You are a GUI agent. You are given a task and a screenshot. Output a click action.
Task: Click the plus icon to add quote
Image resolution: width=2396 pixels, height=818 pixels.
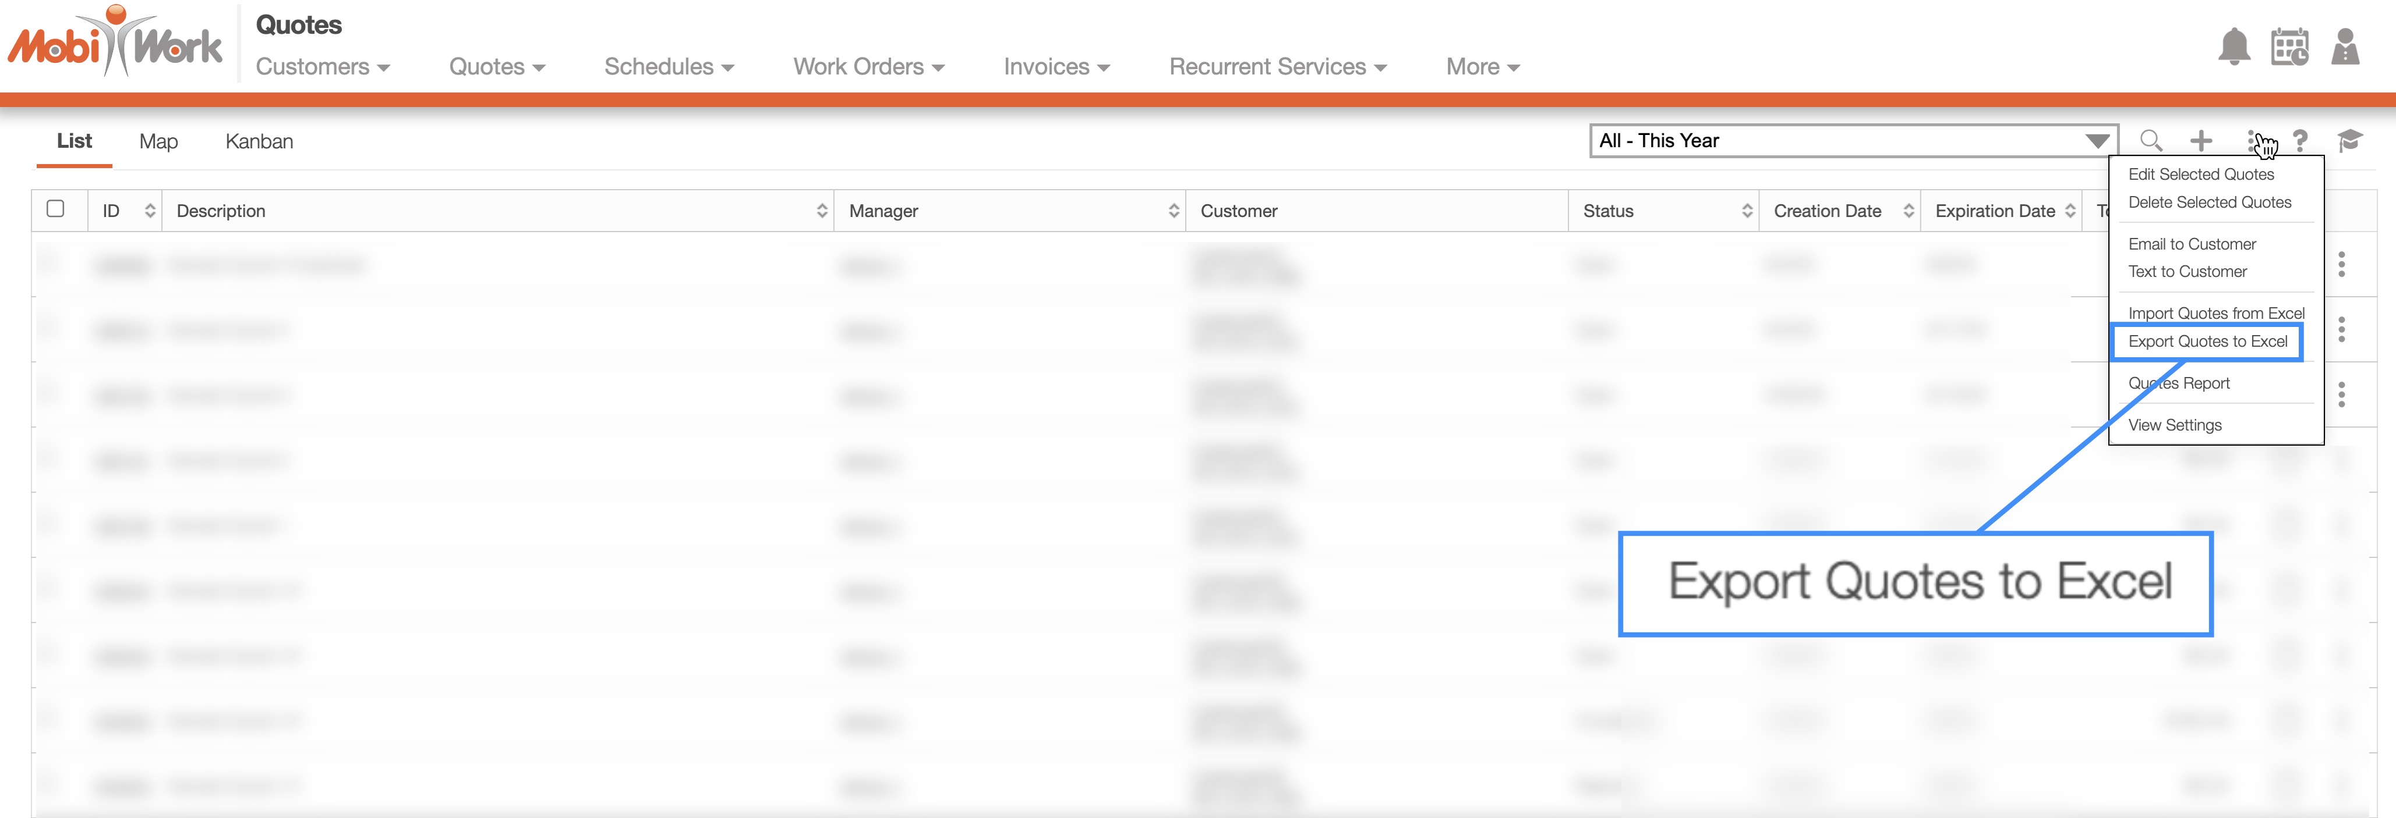point(2201,140)
